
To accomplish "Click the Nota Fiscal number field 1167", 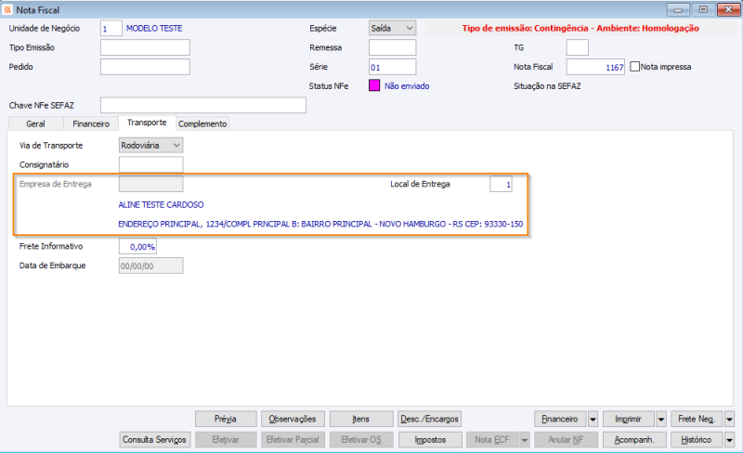I will pyautogui.click(x=595, y=67).
